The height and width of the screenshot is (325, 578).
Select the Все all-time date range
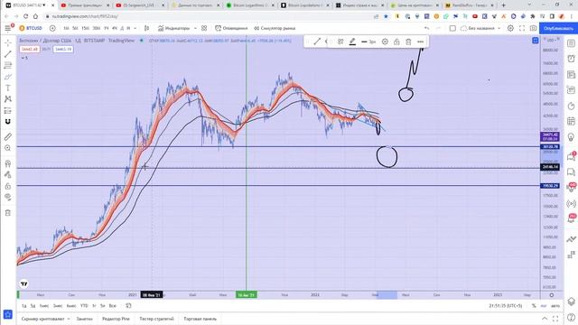(112, 306)
